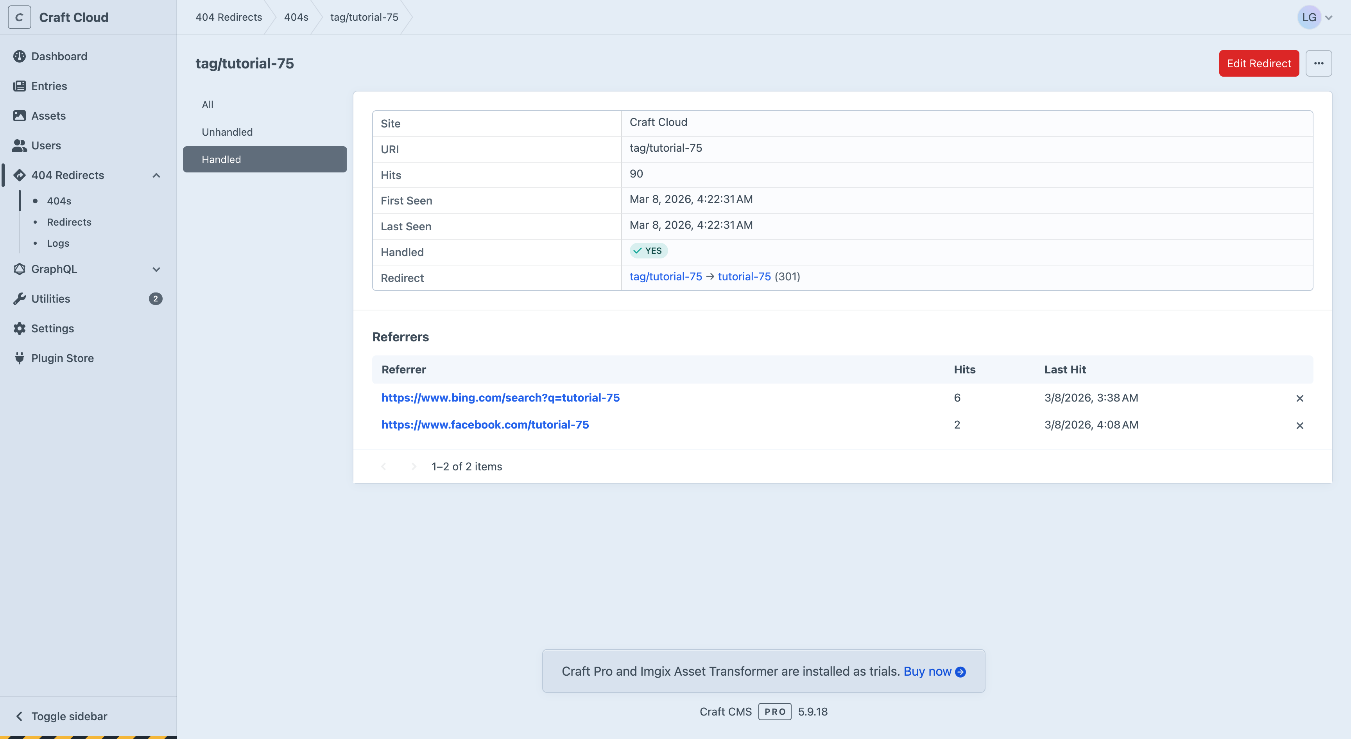Screen dimensions: 1351x739
Task: Click the 404 Redirects diamond icon
Action: (20, 175)
